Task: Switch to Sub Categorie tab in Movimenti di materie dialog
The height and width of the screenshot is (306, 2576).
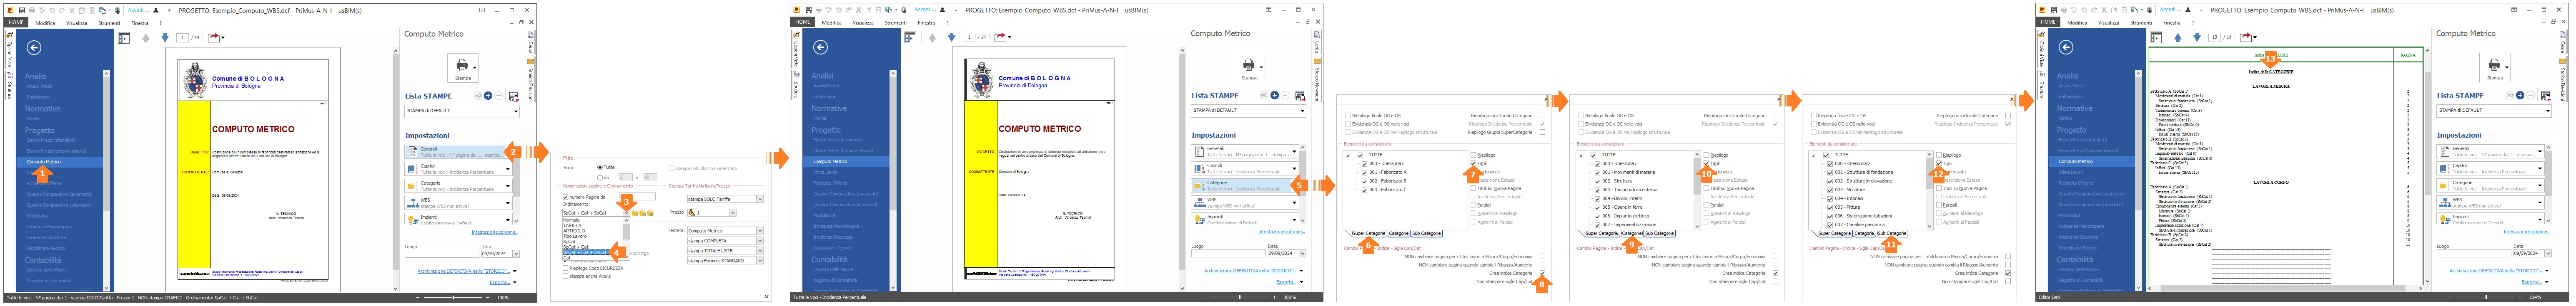Action: 1658,233
